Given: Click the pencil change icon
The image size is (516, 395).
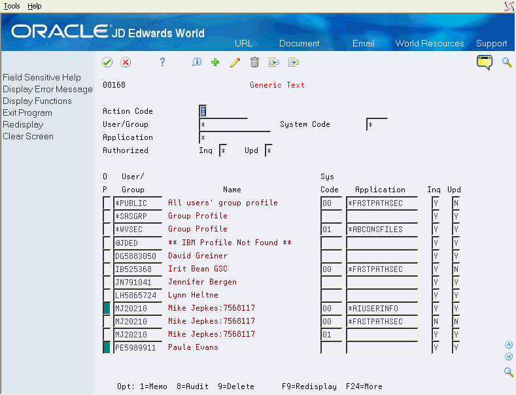Looking at the screenshot, I should coord(235,62).
